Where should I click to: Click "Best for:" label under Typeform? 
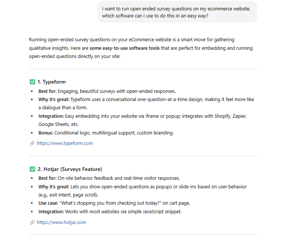[x=48, y=91]
